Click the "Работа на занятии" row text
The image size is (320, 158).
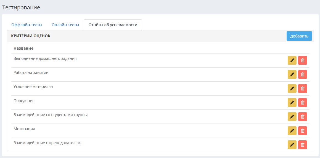[31, 72]
